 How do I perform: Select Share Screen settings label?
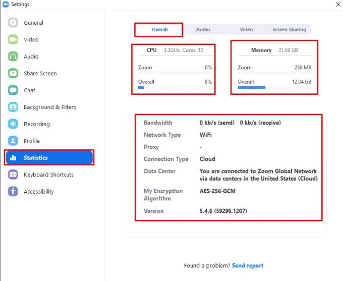(x=40, y=73)
